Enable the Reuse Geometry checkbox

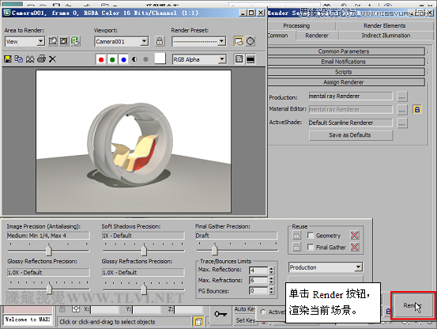(x=311, y=236)
